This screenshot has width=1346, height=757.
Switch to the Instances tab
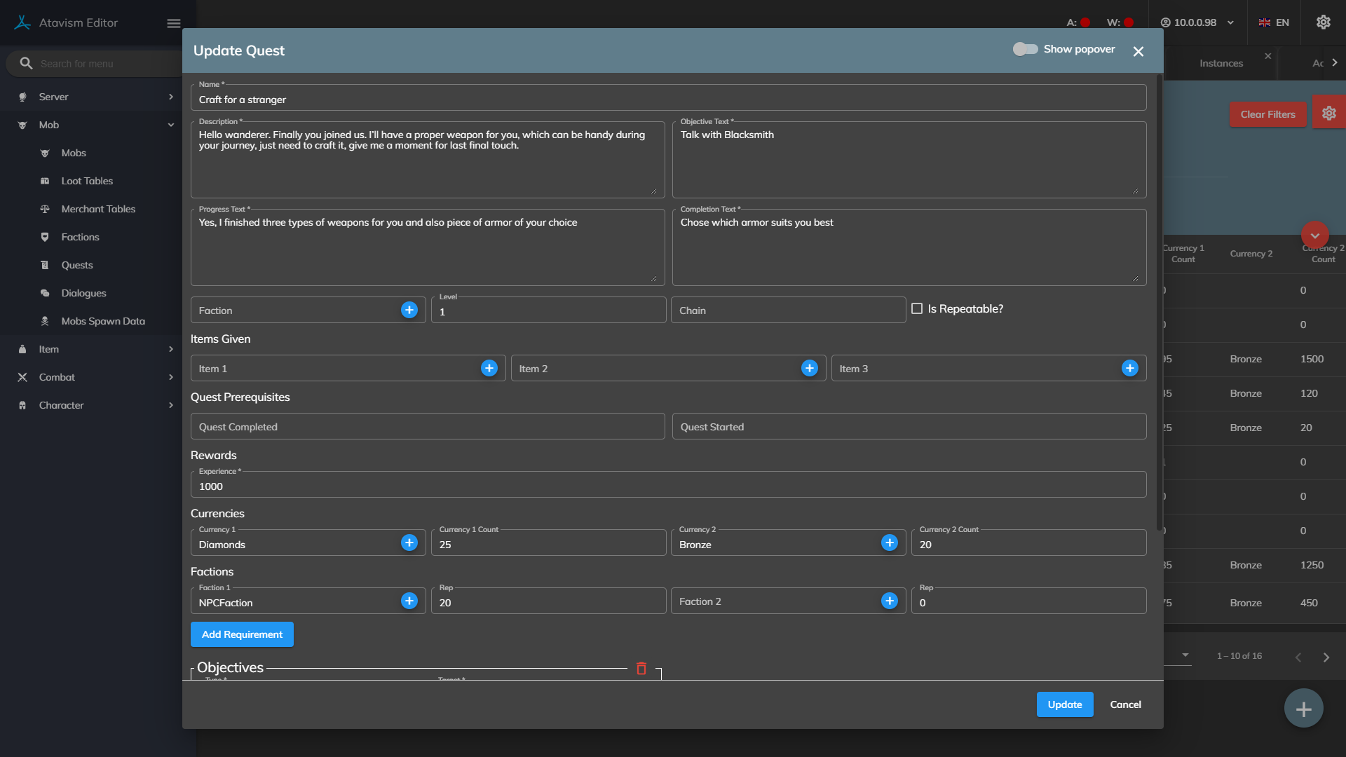[1221, 63]
